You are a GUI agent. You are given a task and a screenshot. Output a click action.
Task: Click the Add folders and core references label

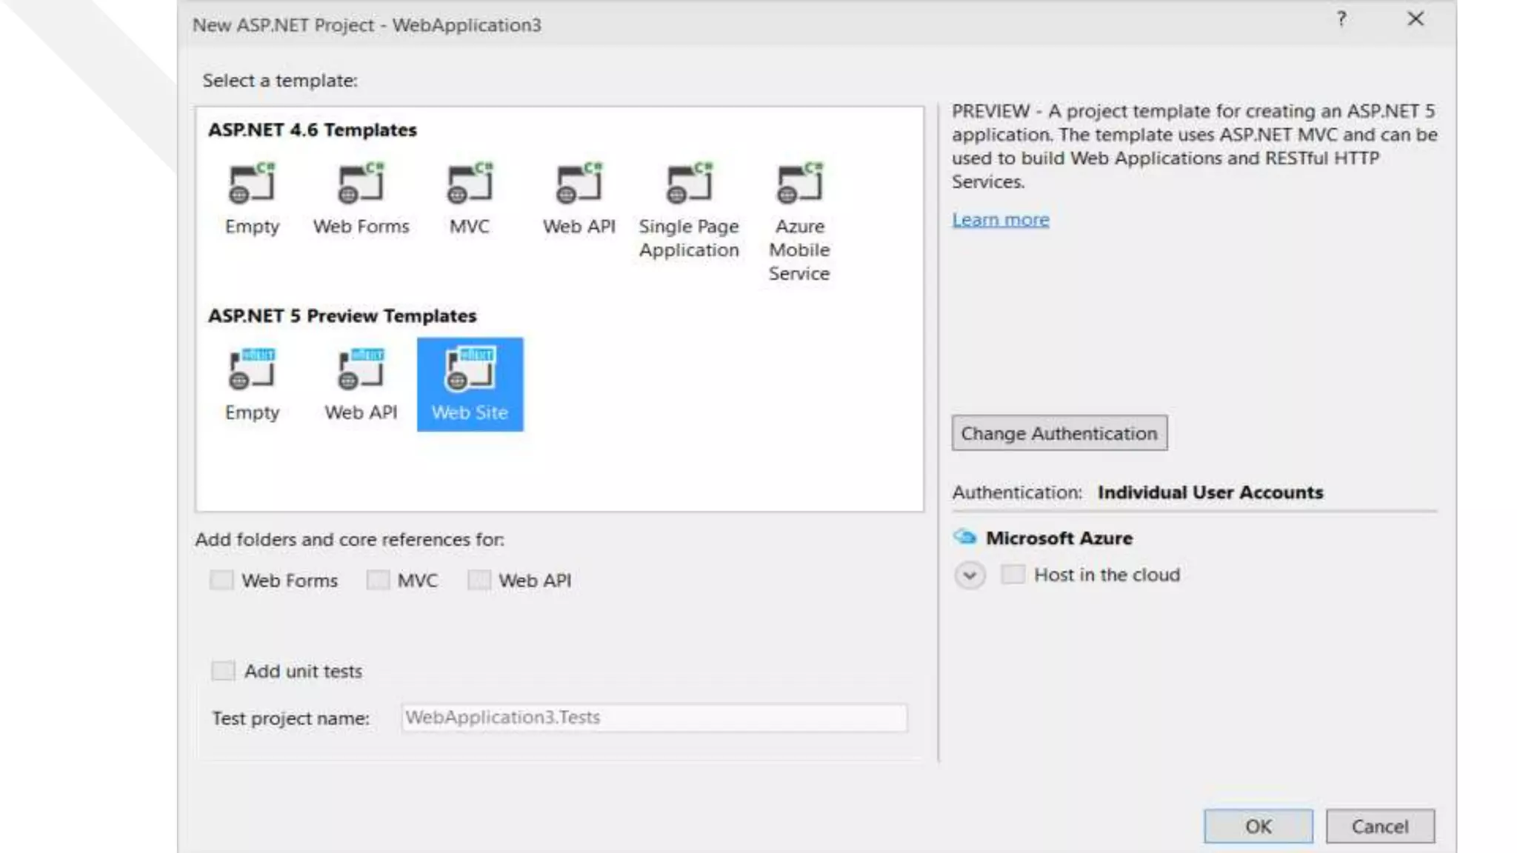[x=350, y=540]
